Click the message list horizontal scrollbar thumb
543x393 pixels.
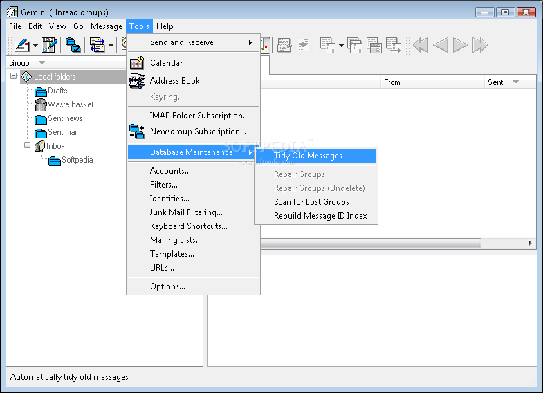click(x=371, y=243)
